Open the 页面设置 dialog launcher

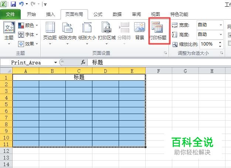pyautogui.click(x=166, y=53)
